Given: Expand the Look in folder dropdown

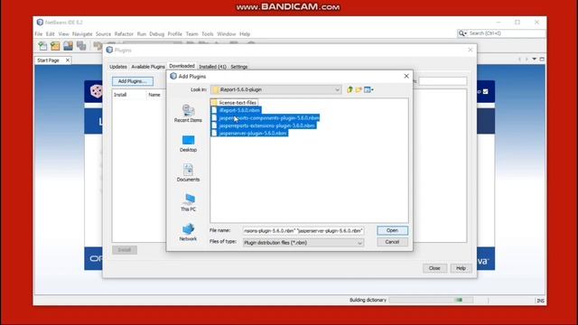Looking at the screenshot, I should [x=337, y=89].
